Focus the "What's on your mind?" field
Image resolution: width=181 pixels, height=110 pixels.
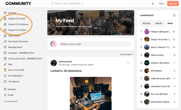[95, 44]
